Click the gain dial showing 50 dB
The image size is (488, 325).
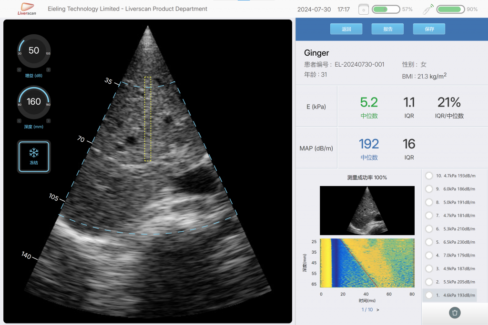point(33,50)
